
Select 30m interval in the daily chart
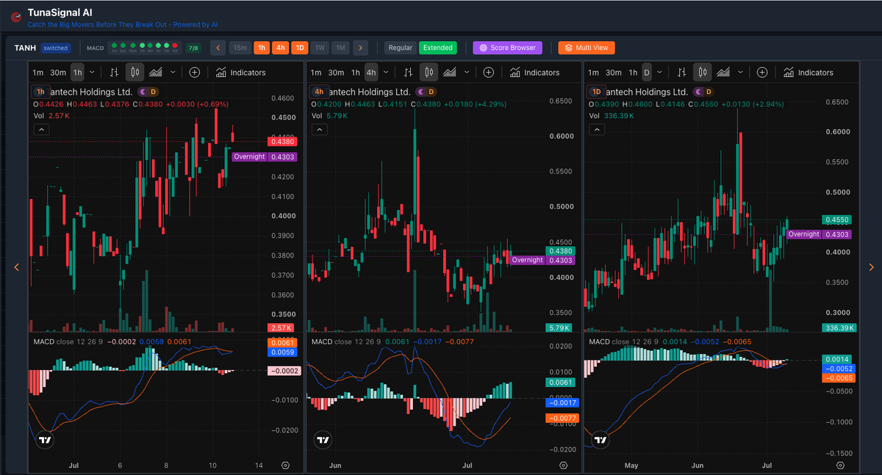[613, 72]
